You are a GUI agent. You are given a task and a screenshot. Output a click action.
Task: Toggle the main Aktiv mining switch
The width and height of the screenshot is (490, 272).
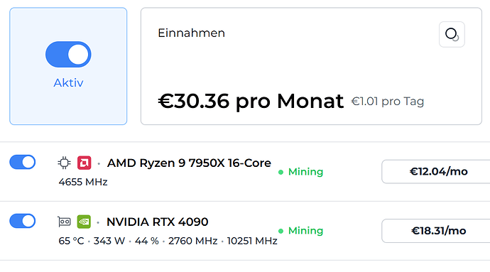(68, 55)
